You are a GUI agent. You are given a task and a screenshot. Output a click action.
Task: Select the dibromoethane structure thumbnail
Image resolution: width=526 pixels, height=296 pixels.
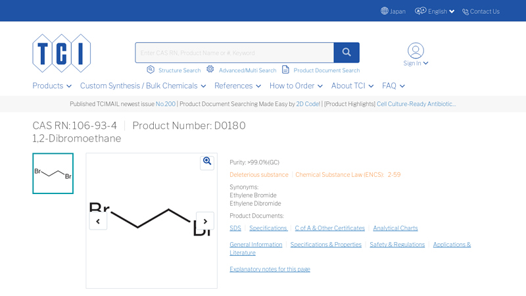click(x=53, y=174)
